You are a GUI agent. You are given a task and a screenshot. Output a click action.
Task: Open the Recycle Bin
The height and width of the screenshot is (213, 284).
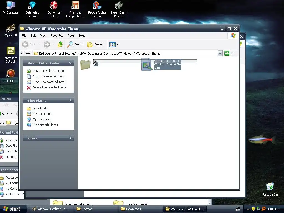270,189
